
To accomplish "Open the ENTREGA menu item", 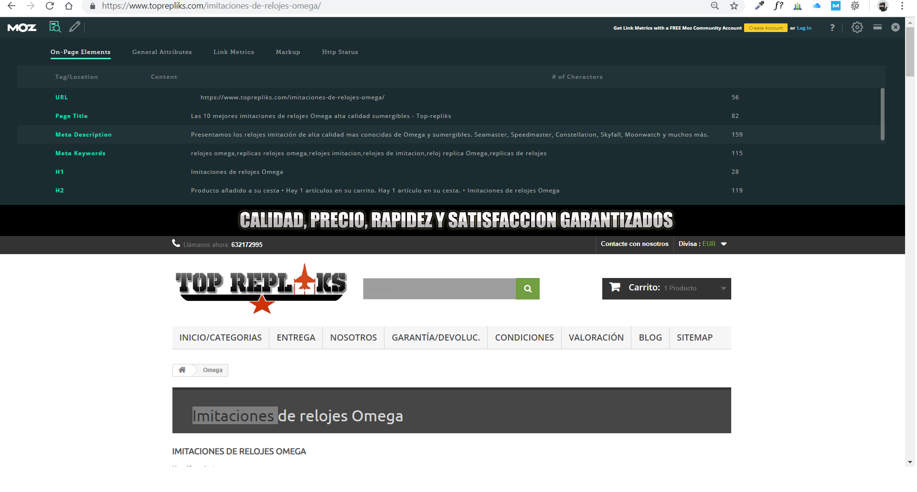I will coord(296,338).
